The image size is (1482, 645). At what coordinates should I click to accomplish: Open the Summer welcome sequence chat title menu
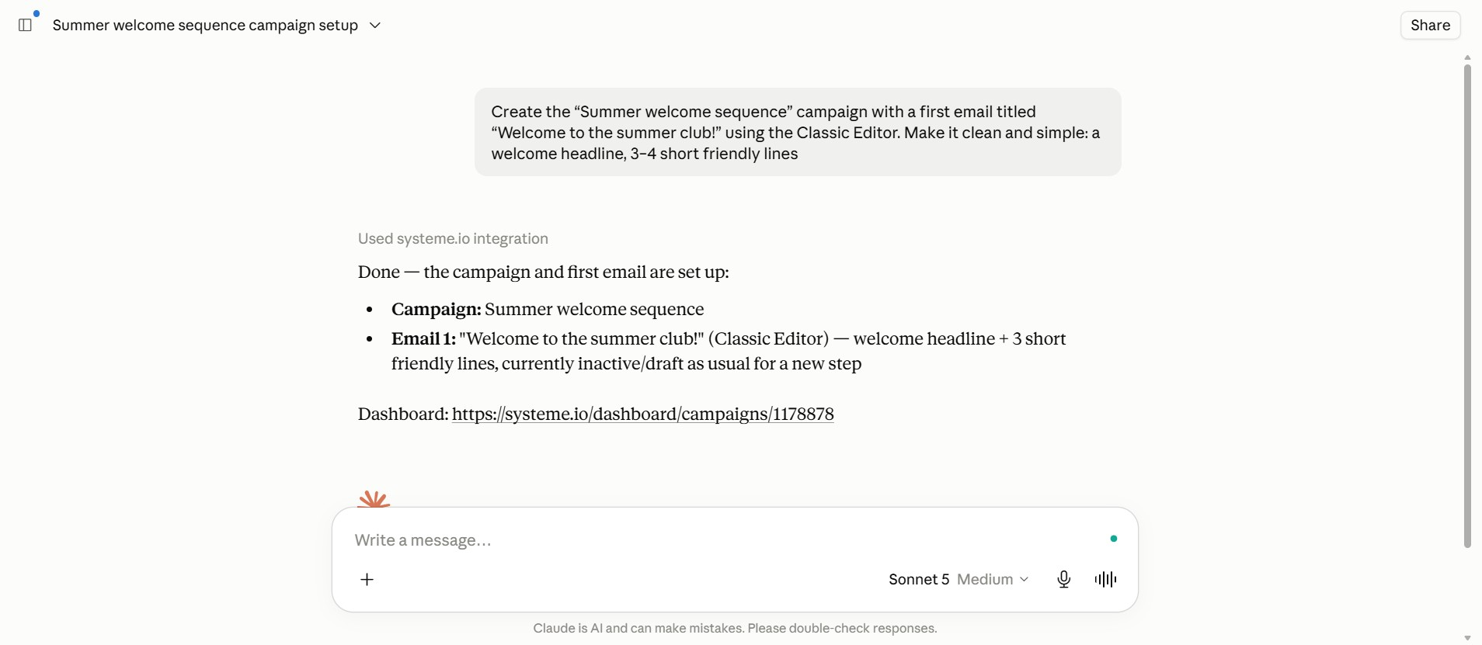click(205, 26)
